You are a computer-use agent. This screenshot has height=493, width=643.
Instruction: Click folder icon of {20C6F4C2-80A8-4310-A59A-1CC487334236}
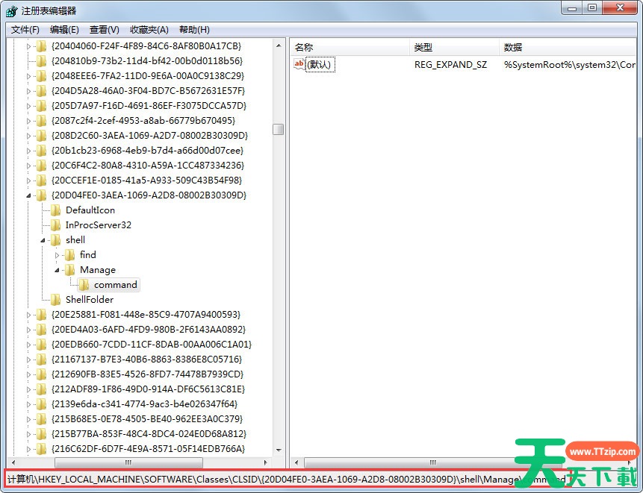pos(41,166)
